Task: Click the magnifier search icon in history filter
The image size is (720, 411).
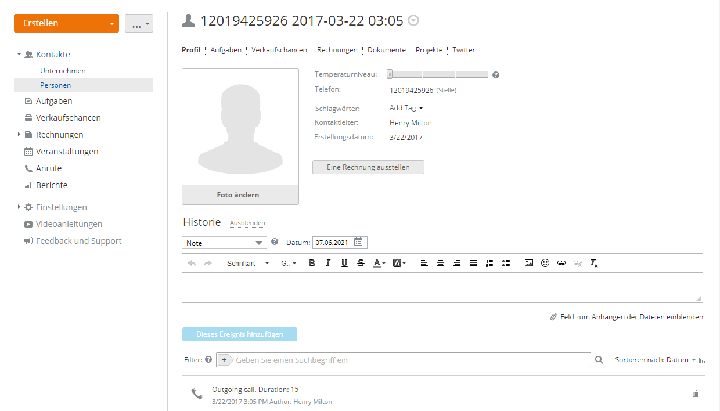Action: (599, 360)
